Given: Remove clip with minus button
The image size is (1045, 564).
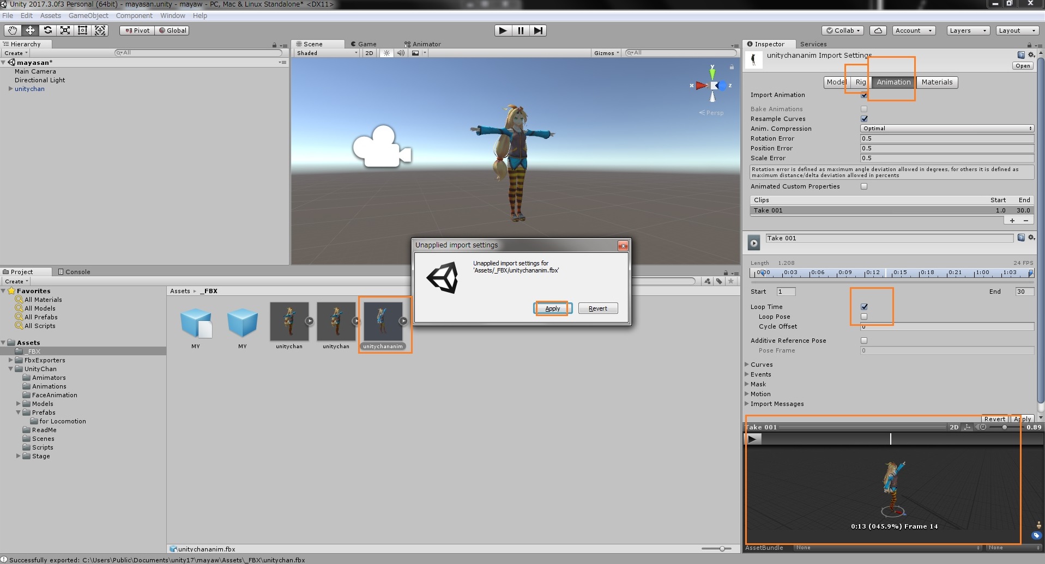Looking at the screenshot, I should click(x=1026, y=221).
